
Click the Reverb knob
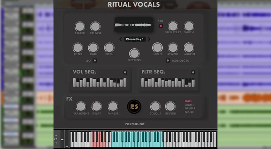tap(170, 106)
